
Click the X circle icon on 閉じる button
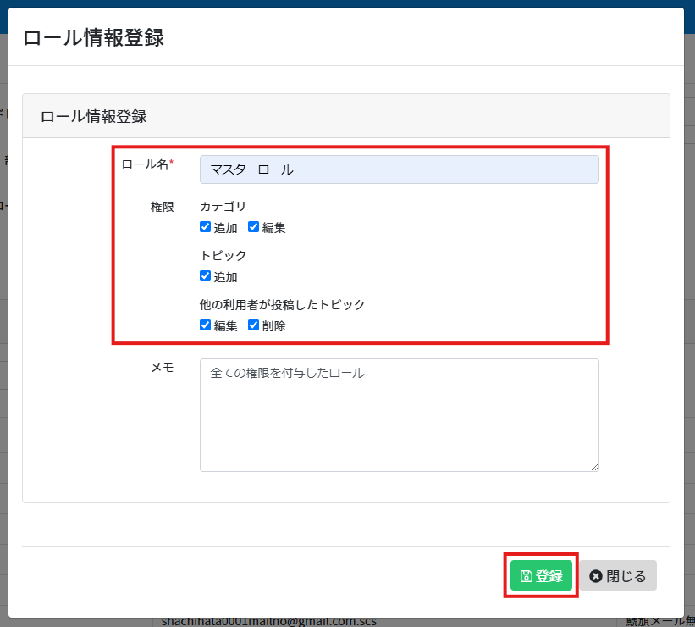596,576
